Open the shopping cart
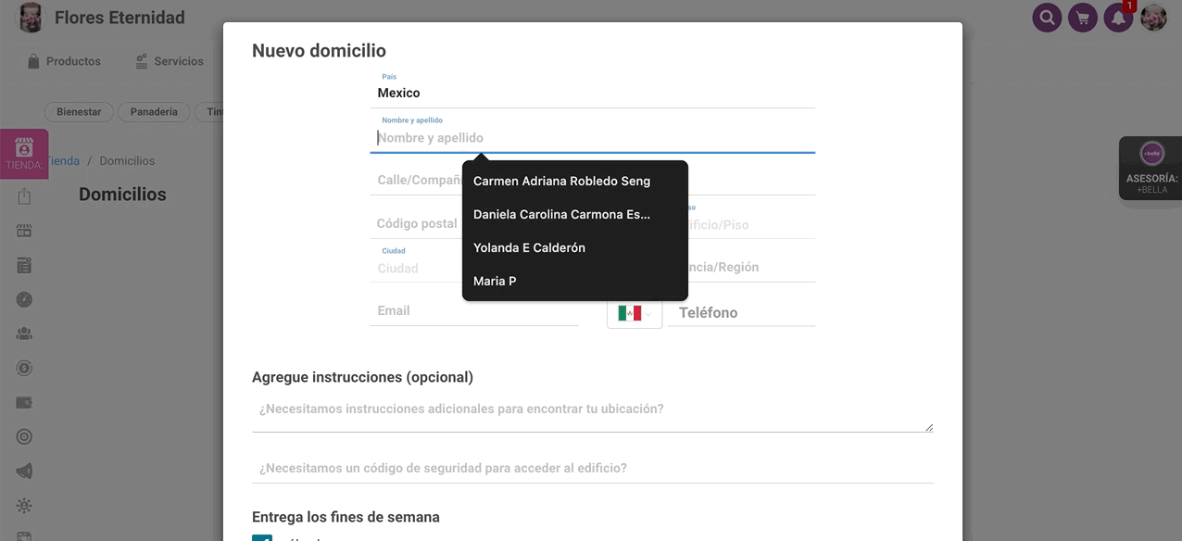This screenshot has height=541, width=1182. coord(1082,18)
